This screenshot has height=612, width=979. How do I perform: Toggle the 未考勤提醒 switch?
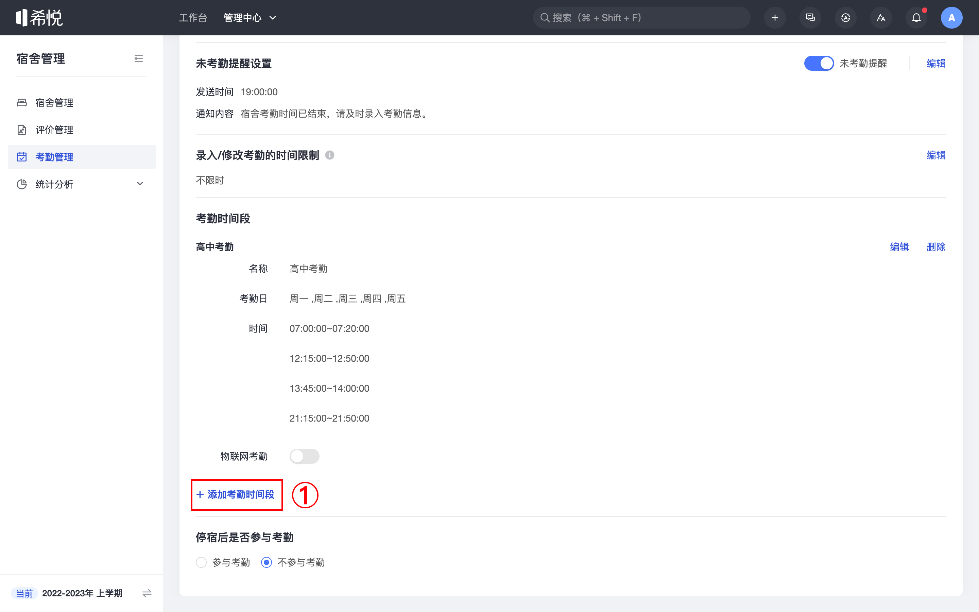pyautogui.click(x=819, y=63)
